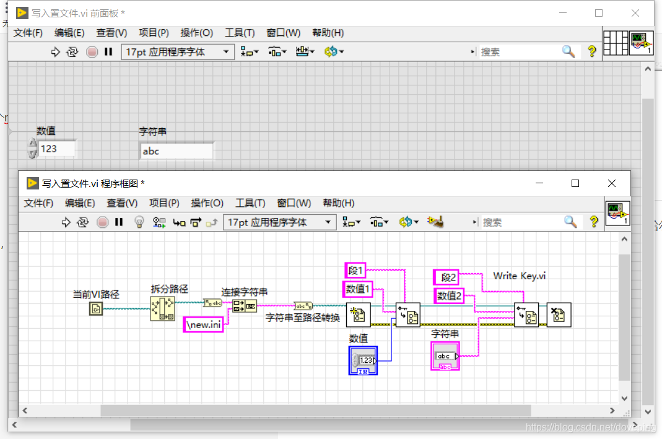Open Distribute Objects menu in block diagram toolbar
662x439 pixels.
coord(379,222)
